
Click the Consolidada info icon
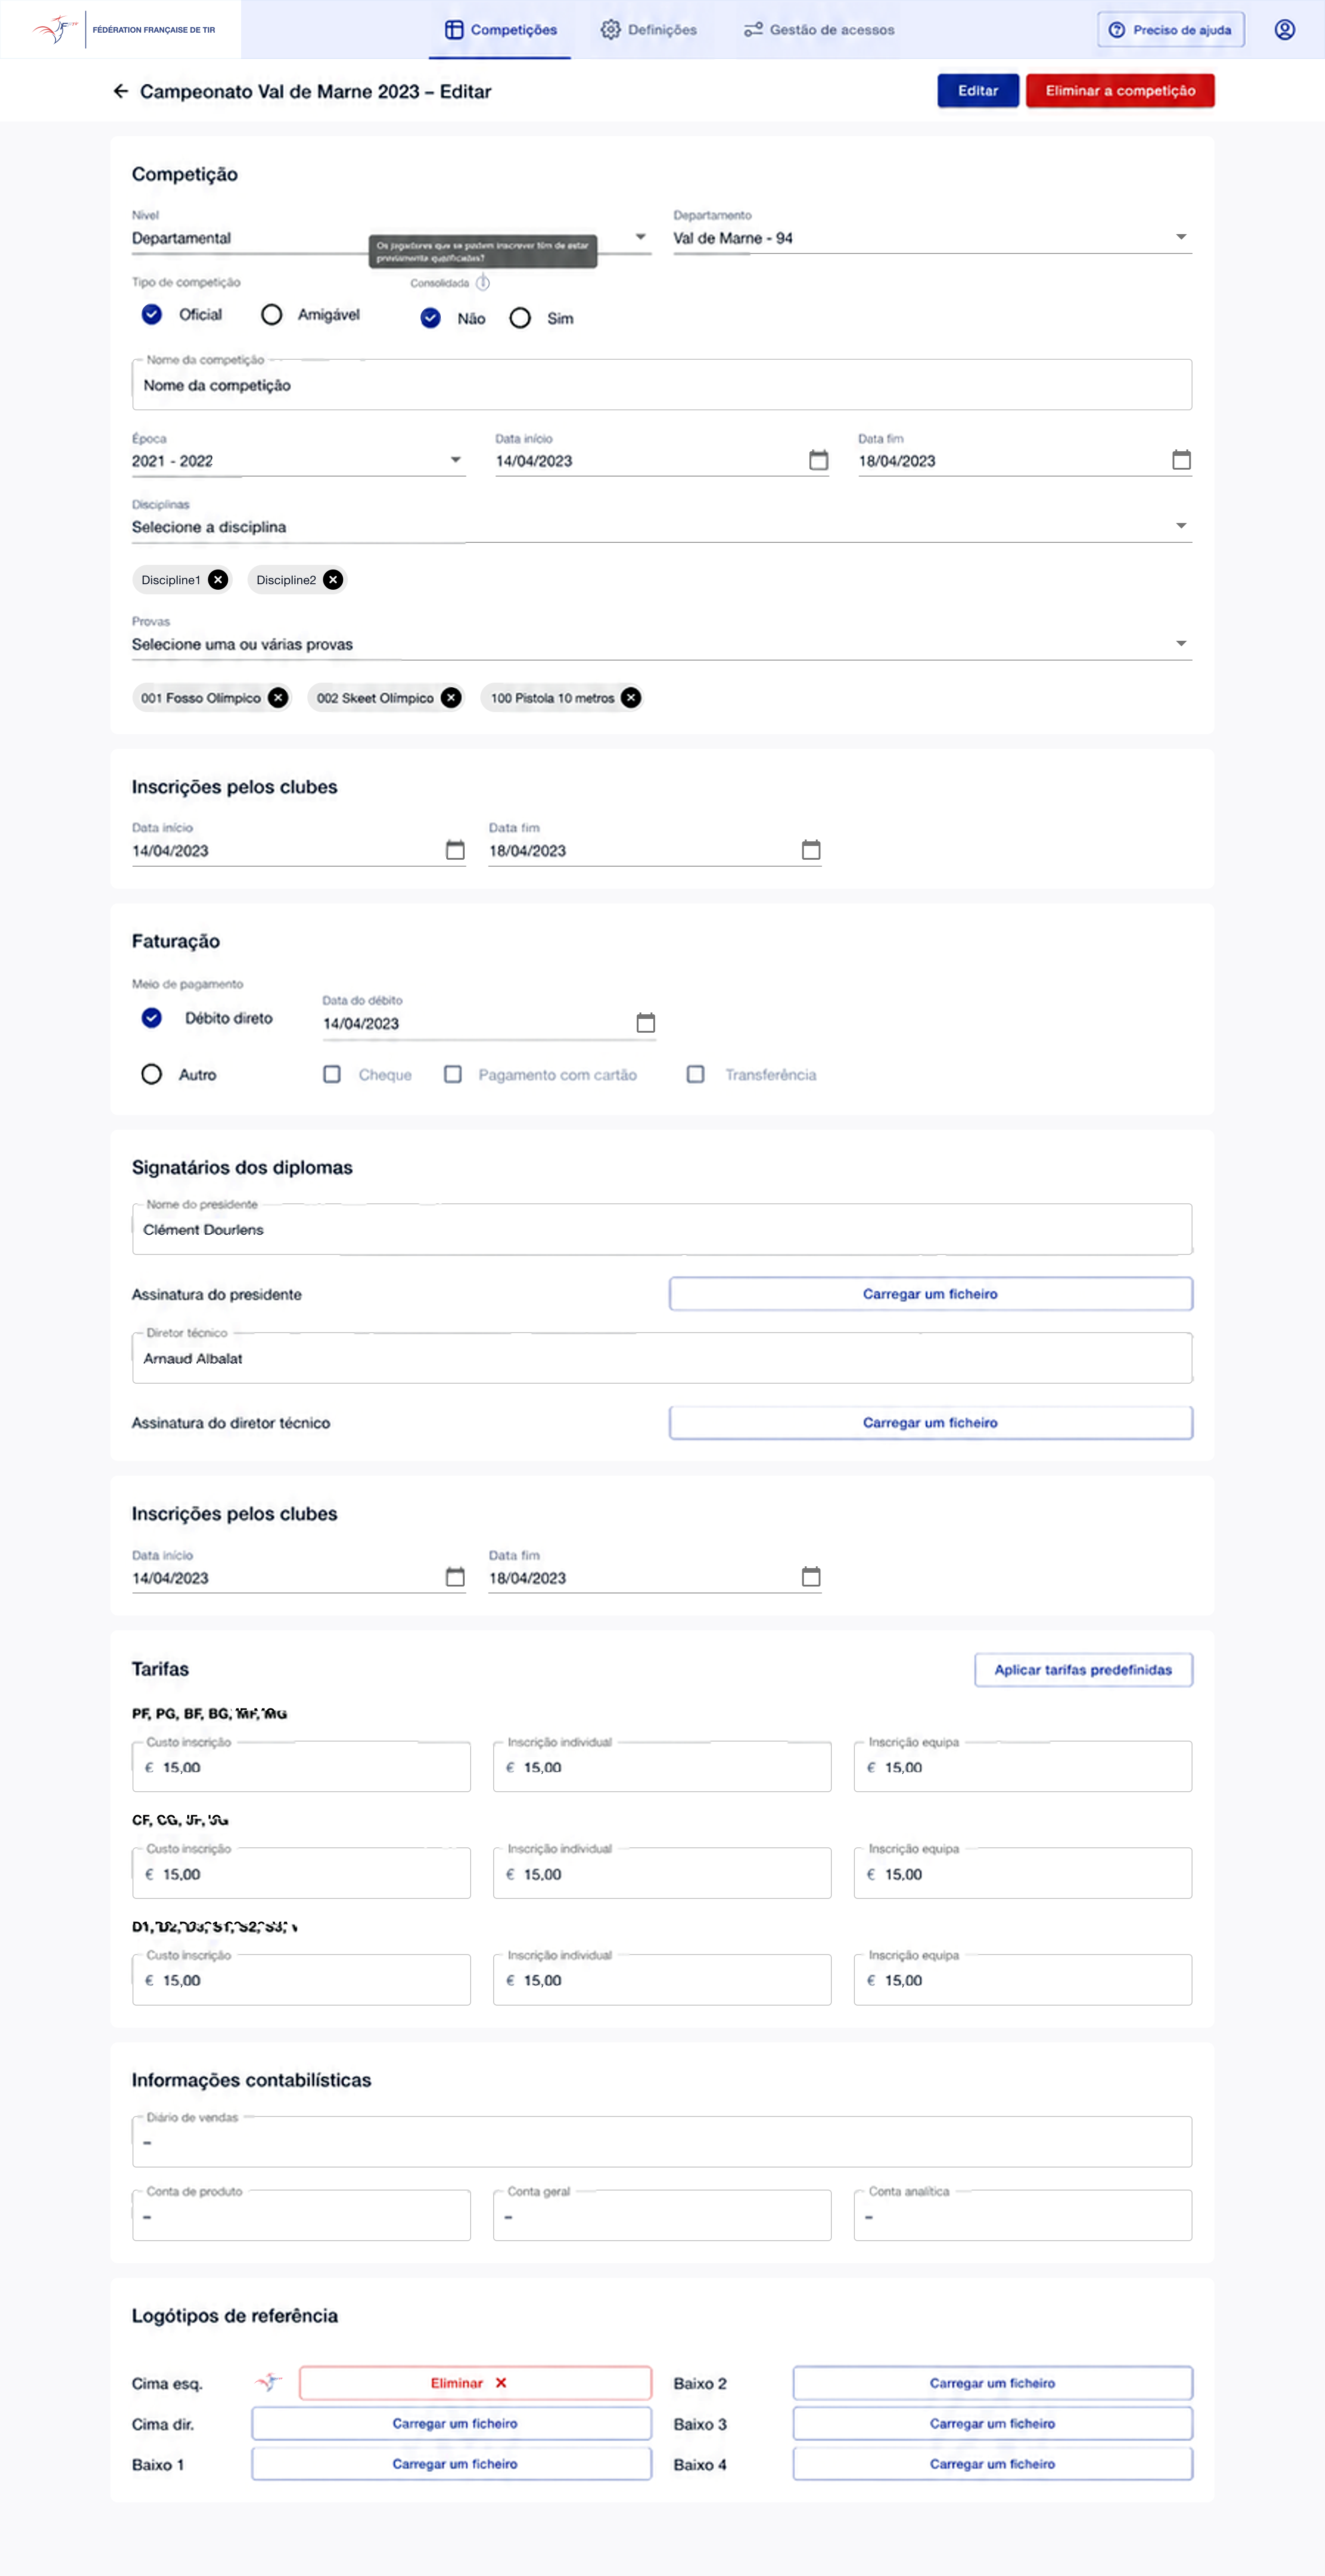(483, 283)
